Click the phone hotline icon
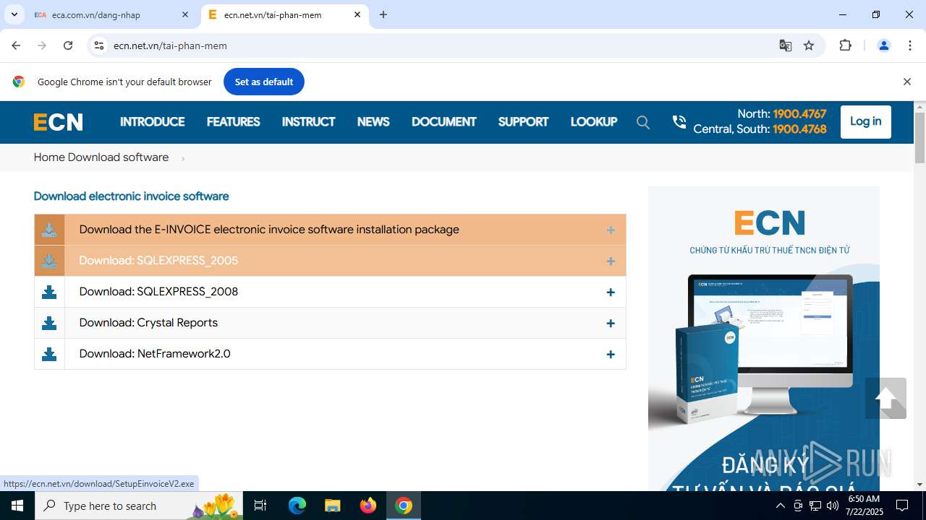The width and height of the screenshot is (926, 520). coord(679,122)
